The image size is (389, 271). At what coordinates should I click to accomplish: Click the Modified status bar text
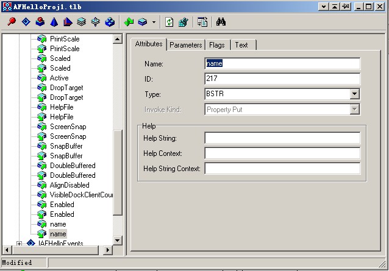(17, 262)
